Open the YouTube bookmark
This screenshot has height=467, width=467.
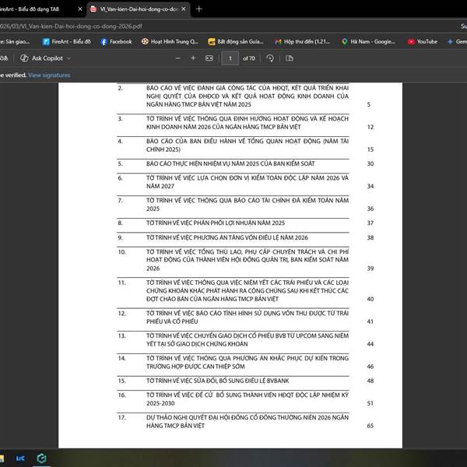(x=423, y=42)
